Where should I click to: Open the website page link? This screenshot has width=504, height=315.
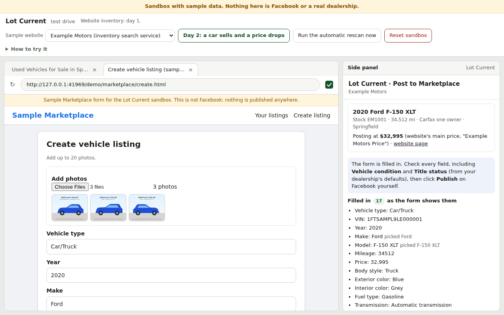coord(411,144)
